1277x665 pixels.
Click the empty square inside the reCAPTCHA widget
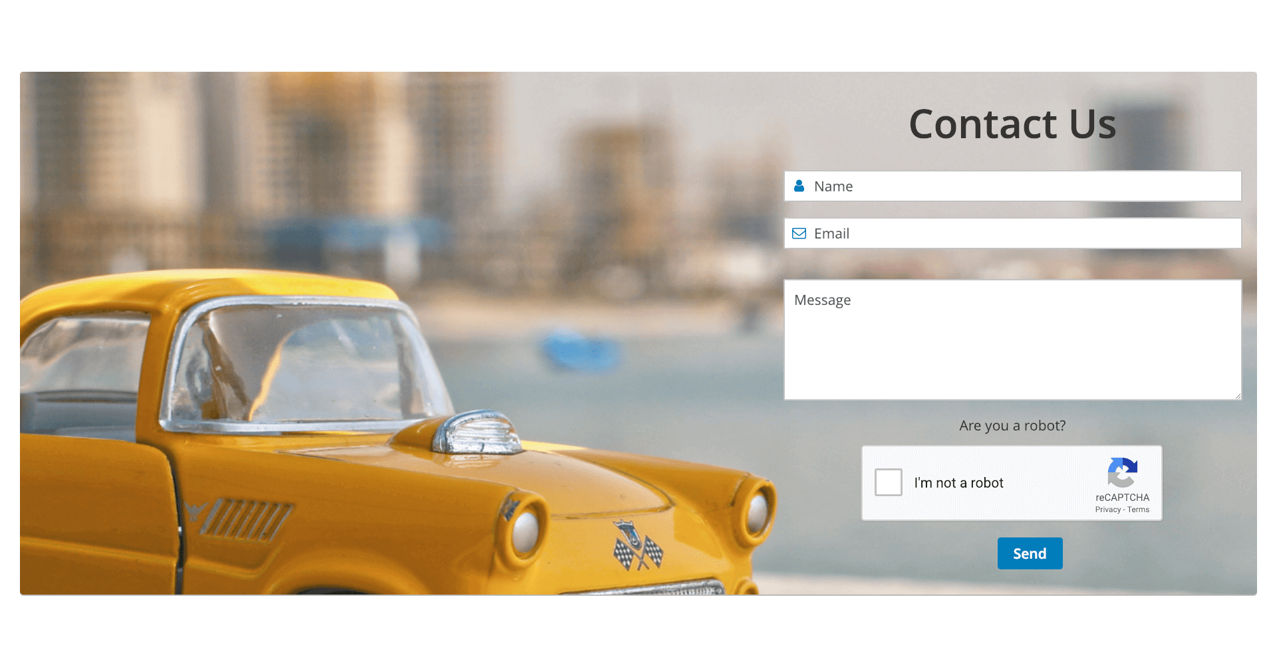click(x=889, y=482)
